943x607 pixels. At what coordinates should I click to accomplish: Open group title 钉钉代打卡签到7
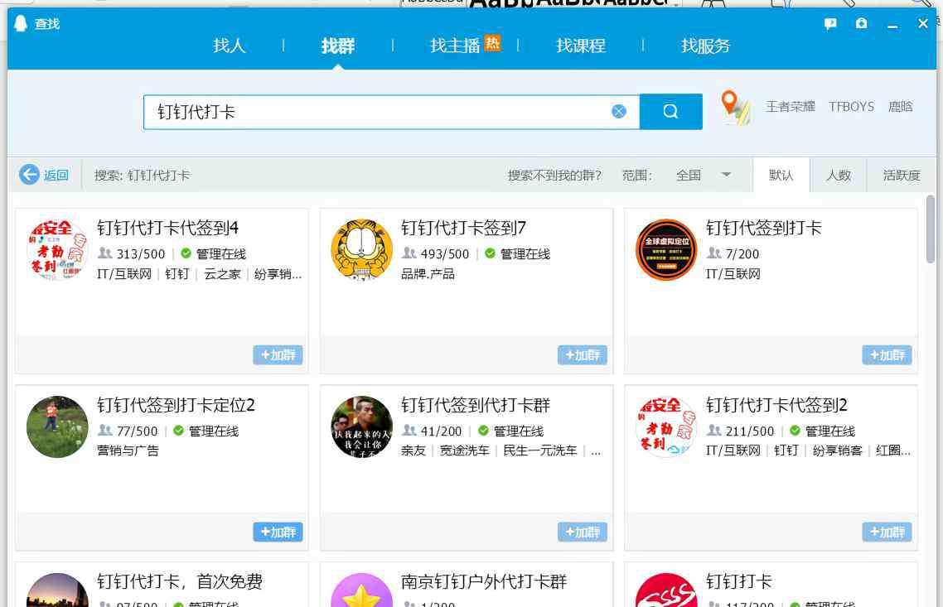tap(464, 228)
